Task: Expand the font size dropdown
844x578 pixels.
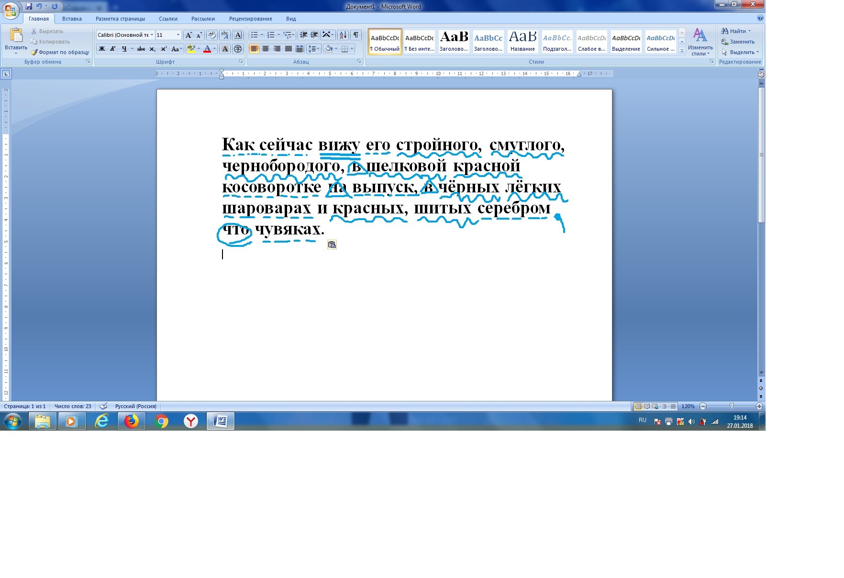Action: pyautogui.click(x=178, y=35)
